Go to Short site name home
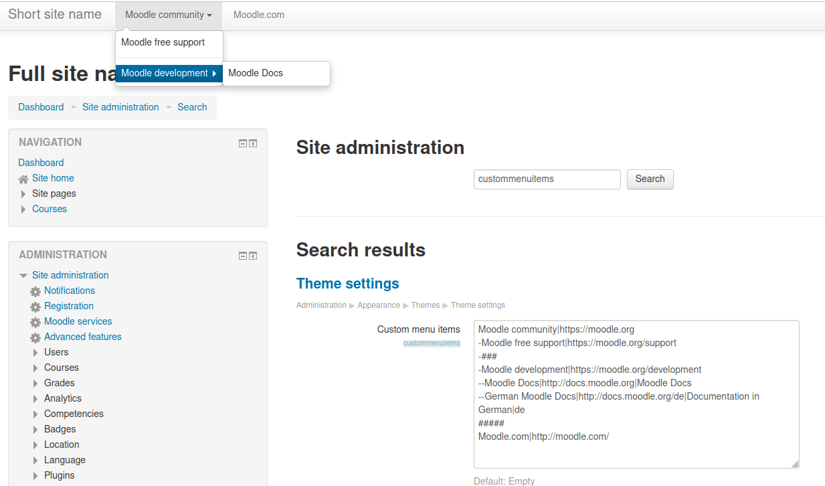The height and width of the screenshot is (486, 825). [55, 14]
